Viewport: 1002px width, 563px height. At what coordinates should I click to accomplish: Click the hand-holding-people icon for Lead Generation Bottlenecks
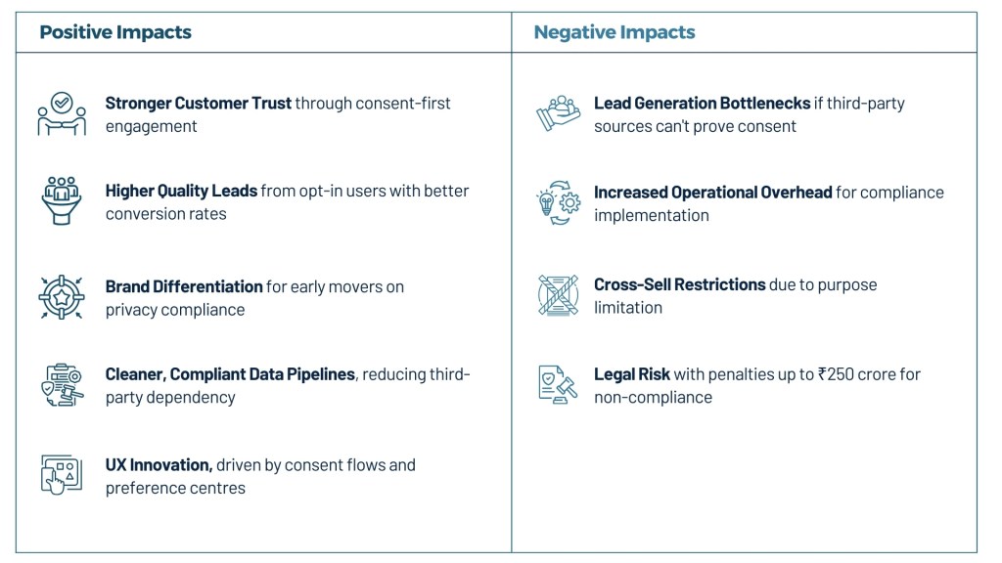coord(559,113)
